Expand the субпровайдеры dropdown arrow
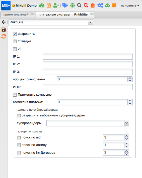 click(x=127, y=123)
